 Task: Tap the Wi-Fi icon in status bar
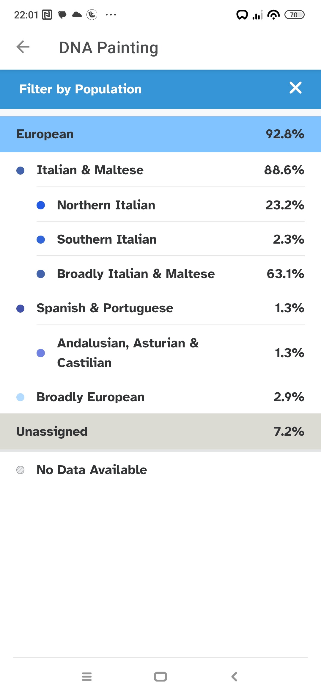[x=273, y=15]
